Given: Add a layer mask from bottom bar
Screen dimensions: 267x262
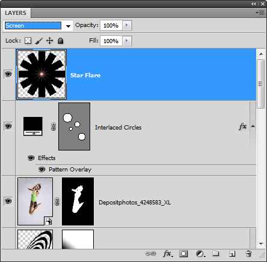Looking at the screenshot, I should click(183, 254).
